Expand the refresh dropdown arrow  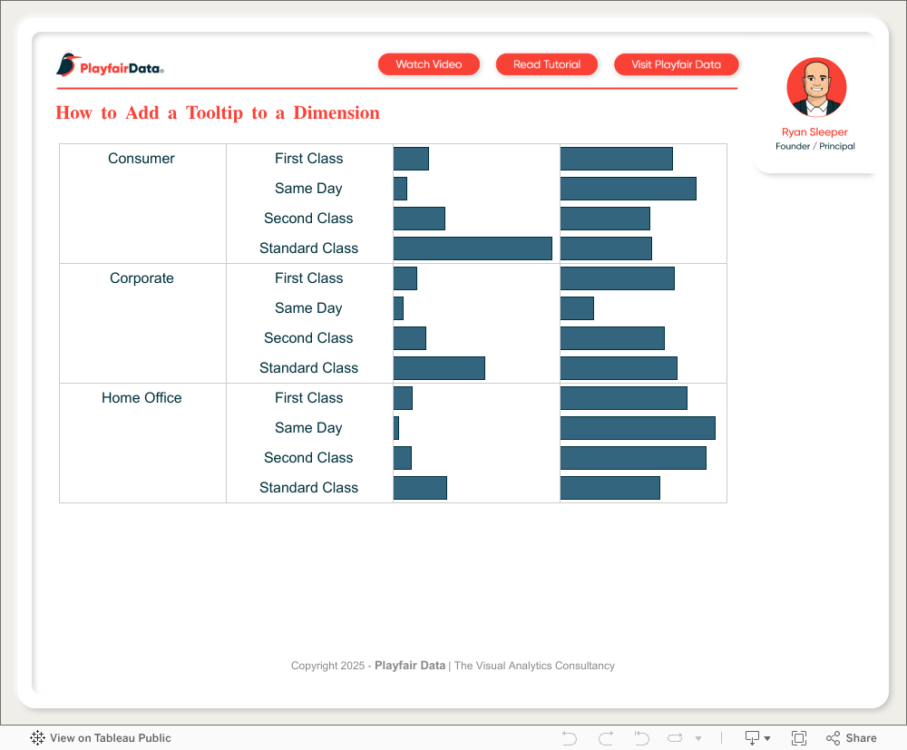click(x=698, y=739)
